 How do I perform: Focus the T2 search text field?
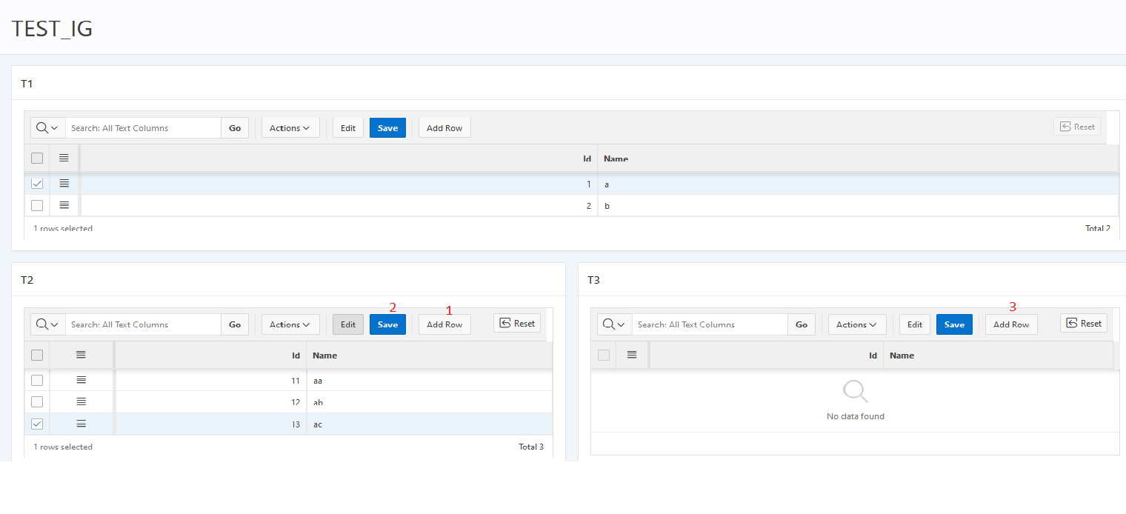coord(143,324)
